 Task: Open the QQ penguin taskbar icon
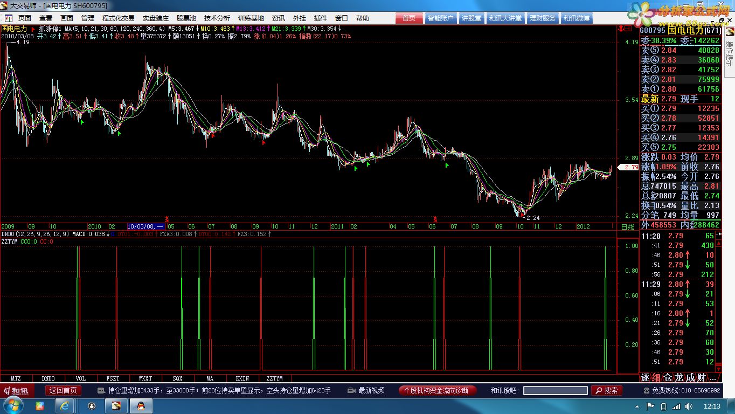(x=141, y=406)
